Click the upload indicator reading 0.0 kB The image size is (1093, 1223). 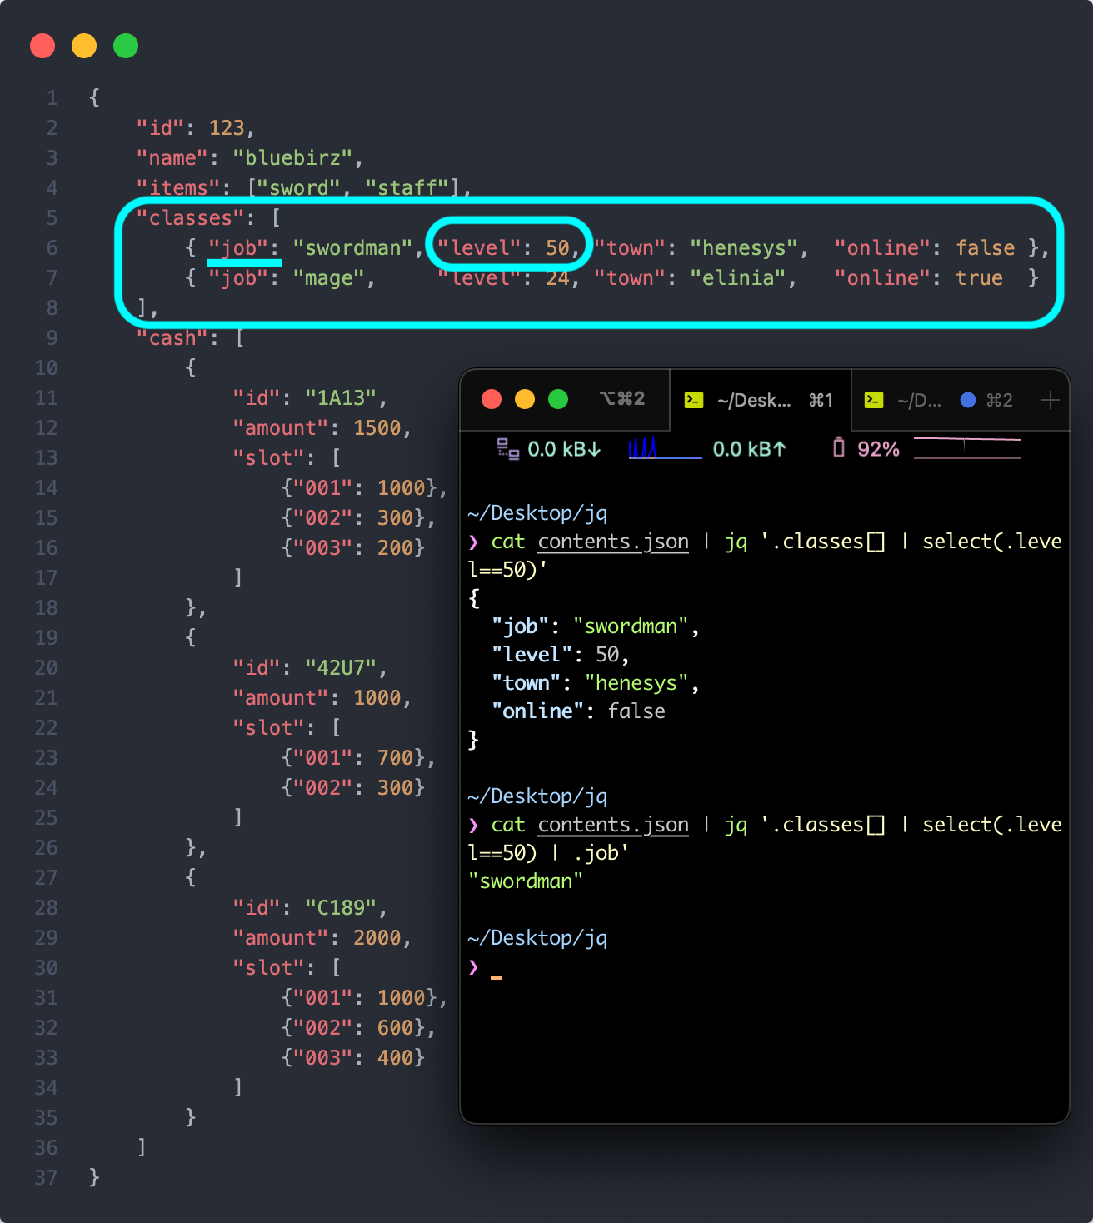click(747, 449)
